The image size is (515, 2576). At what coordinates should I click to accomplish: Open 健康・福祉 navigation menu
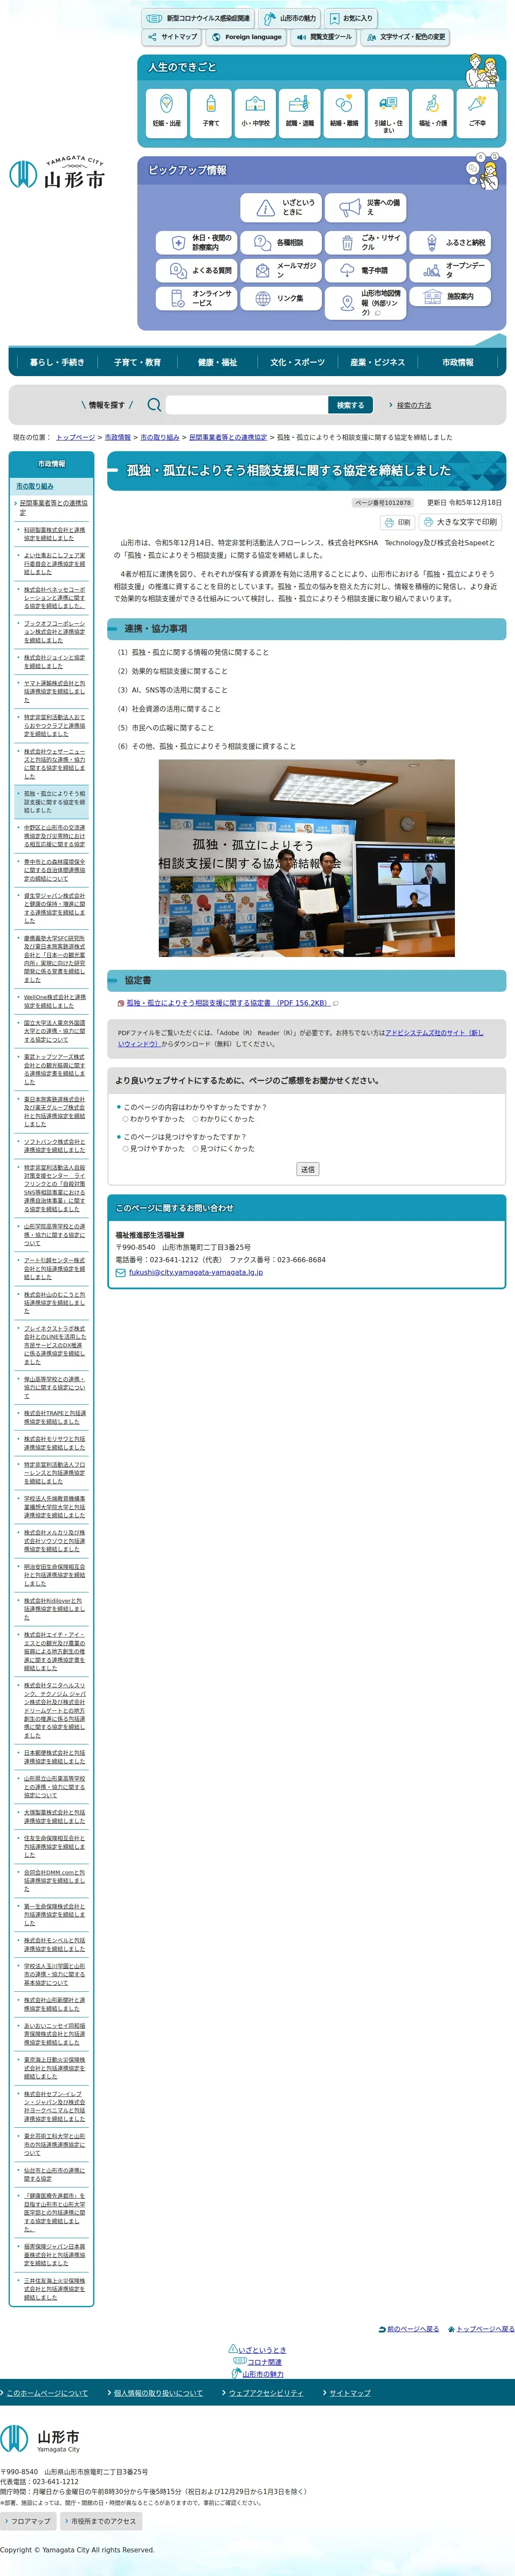point(217,363)
